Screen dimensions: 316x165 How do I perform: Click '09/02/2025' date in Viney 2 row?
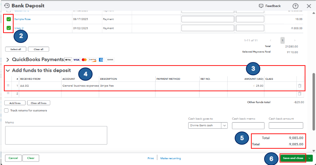tap(81, 28)
